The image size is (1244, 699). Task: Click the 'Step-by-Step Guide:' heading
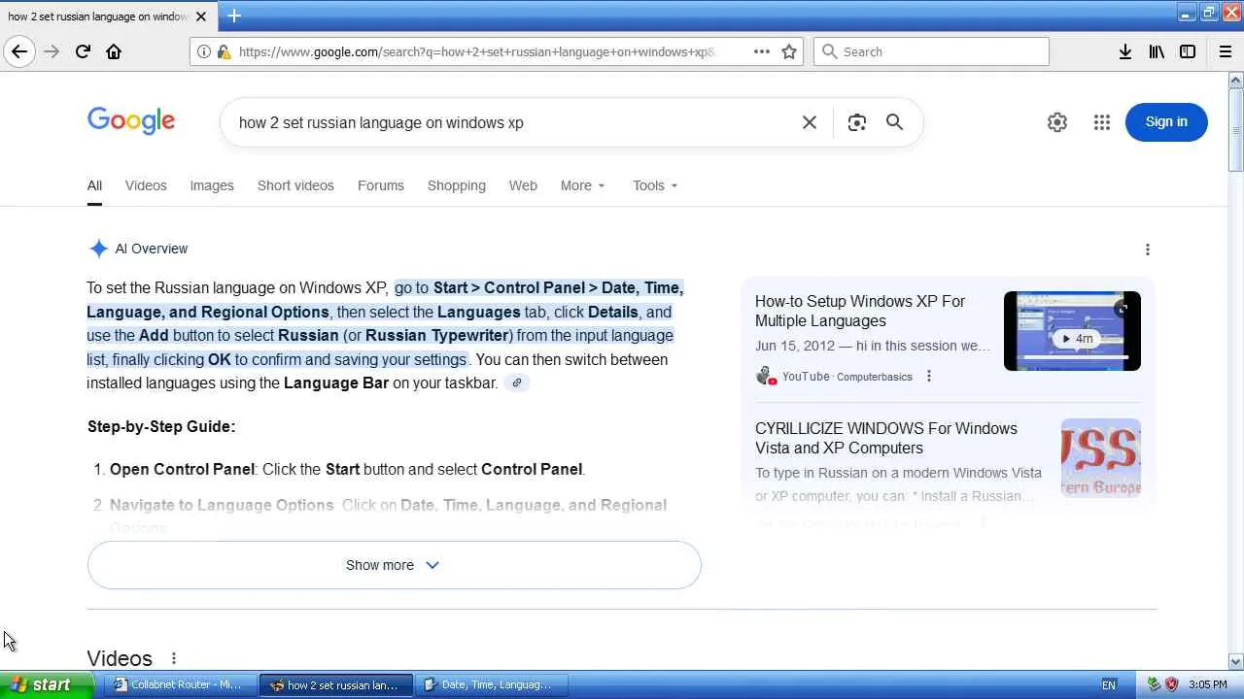(x=161, y=426)
